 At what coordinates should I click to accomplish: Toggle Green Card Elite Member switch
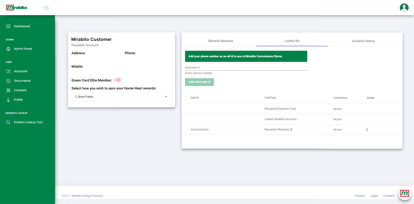[x=117, y=80]
